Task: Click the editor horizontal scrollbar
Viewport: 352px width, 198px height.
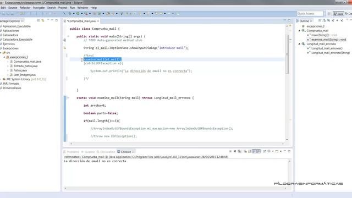Action: coord(177,144)
